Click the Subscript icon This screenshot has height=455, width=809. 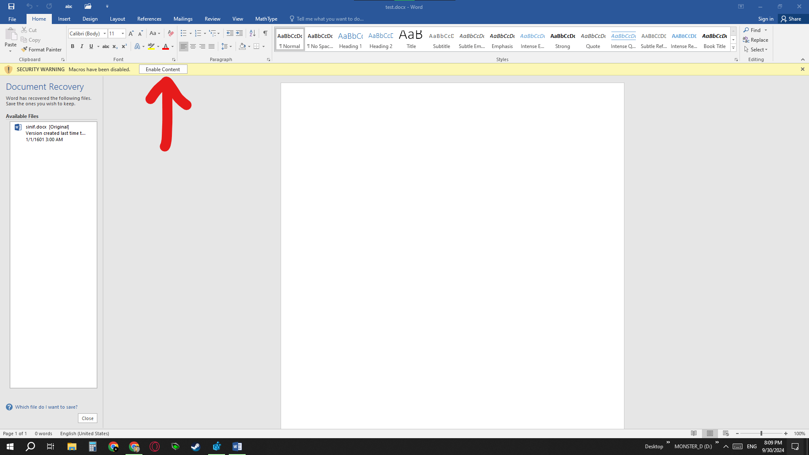(115, 46)
